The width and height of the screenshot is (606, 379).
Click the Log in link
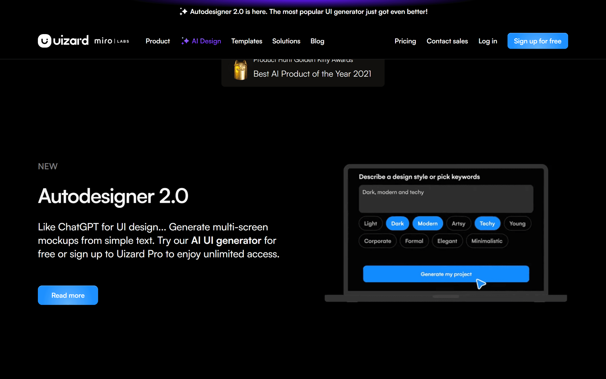[x=488, y=41]
